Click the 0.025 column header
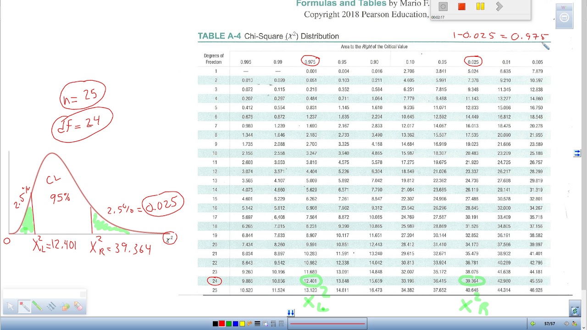 click(x=472, y=62)
